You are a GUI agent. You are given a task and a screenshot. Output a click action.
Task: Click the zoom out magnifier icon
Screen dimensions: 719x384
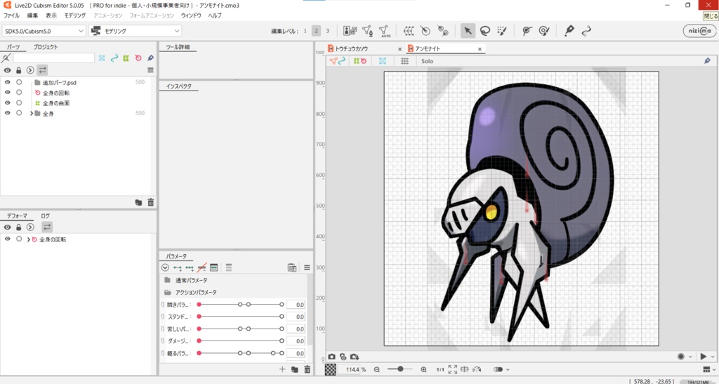[376, 369]
